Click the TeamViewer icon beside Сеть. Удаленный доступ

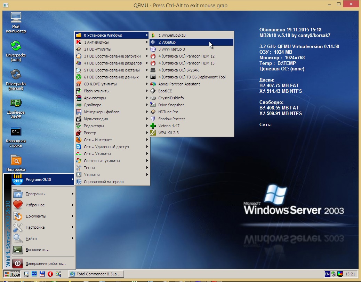pos(79,147)
